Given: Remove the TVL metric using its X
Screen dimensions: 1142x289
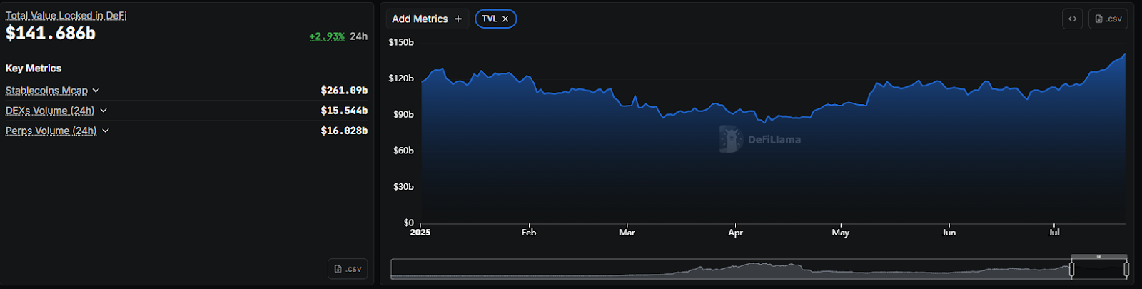Looking at the screenshot, I should [x=505, y=19].
